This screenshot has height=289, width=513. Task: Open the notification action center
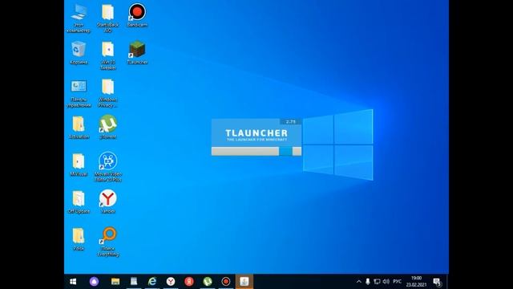[x=438, y=282]
